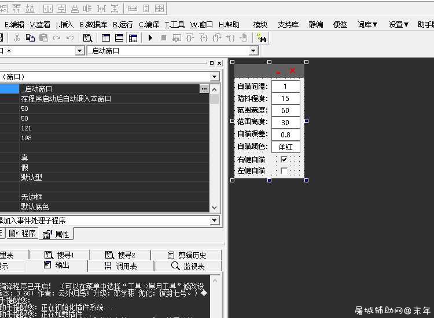Toggle the left work panel layout icon
The width and height of the screenshot is (434, 318).
point(106,38)
